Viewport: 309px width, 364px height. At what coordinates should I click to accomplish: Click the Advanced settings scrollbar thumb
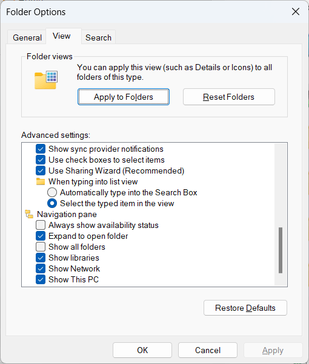point(281,250)
